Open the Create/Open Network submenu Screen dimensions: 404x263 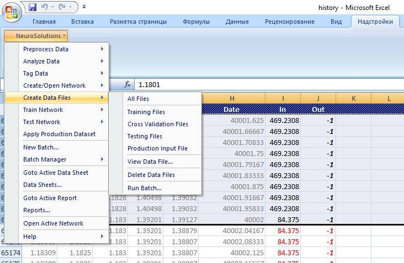tap(56, 85)
